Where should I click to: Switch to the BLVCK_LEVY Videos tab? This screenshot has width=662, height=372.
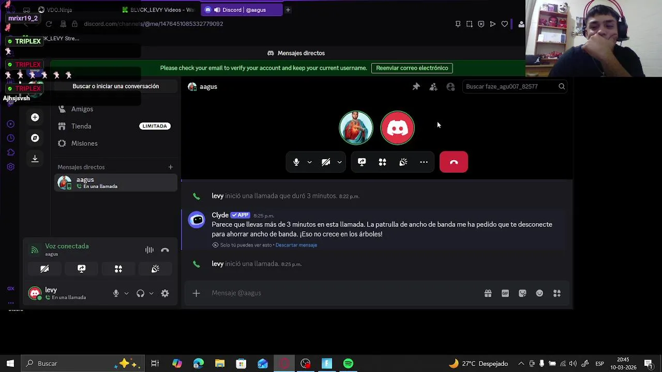158,10
